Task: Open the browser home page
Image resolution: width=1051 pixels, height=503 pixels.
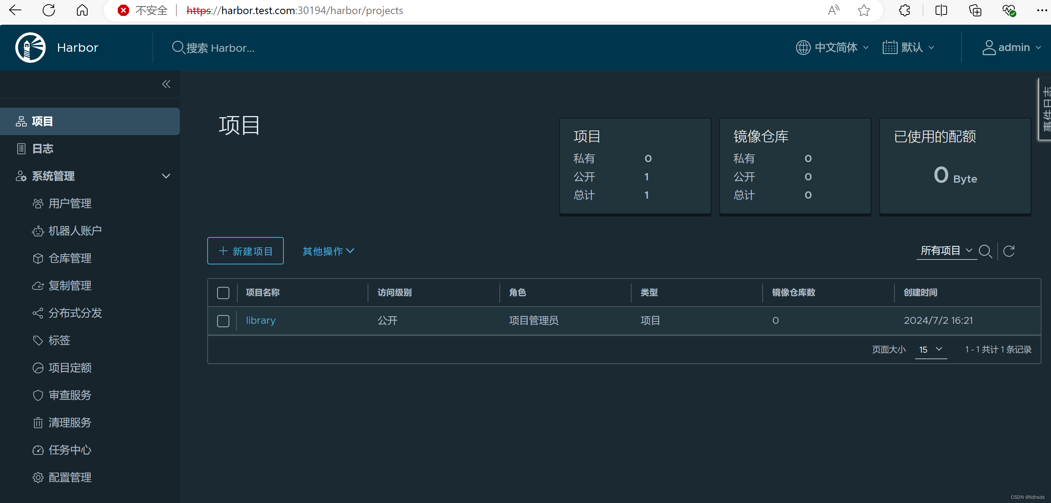Action: tap(82, 10)
